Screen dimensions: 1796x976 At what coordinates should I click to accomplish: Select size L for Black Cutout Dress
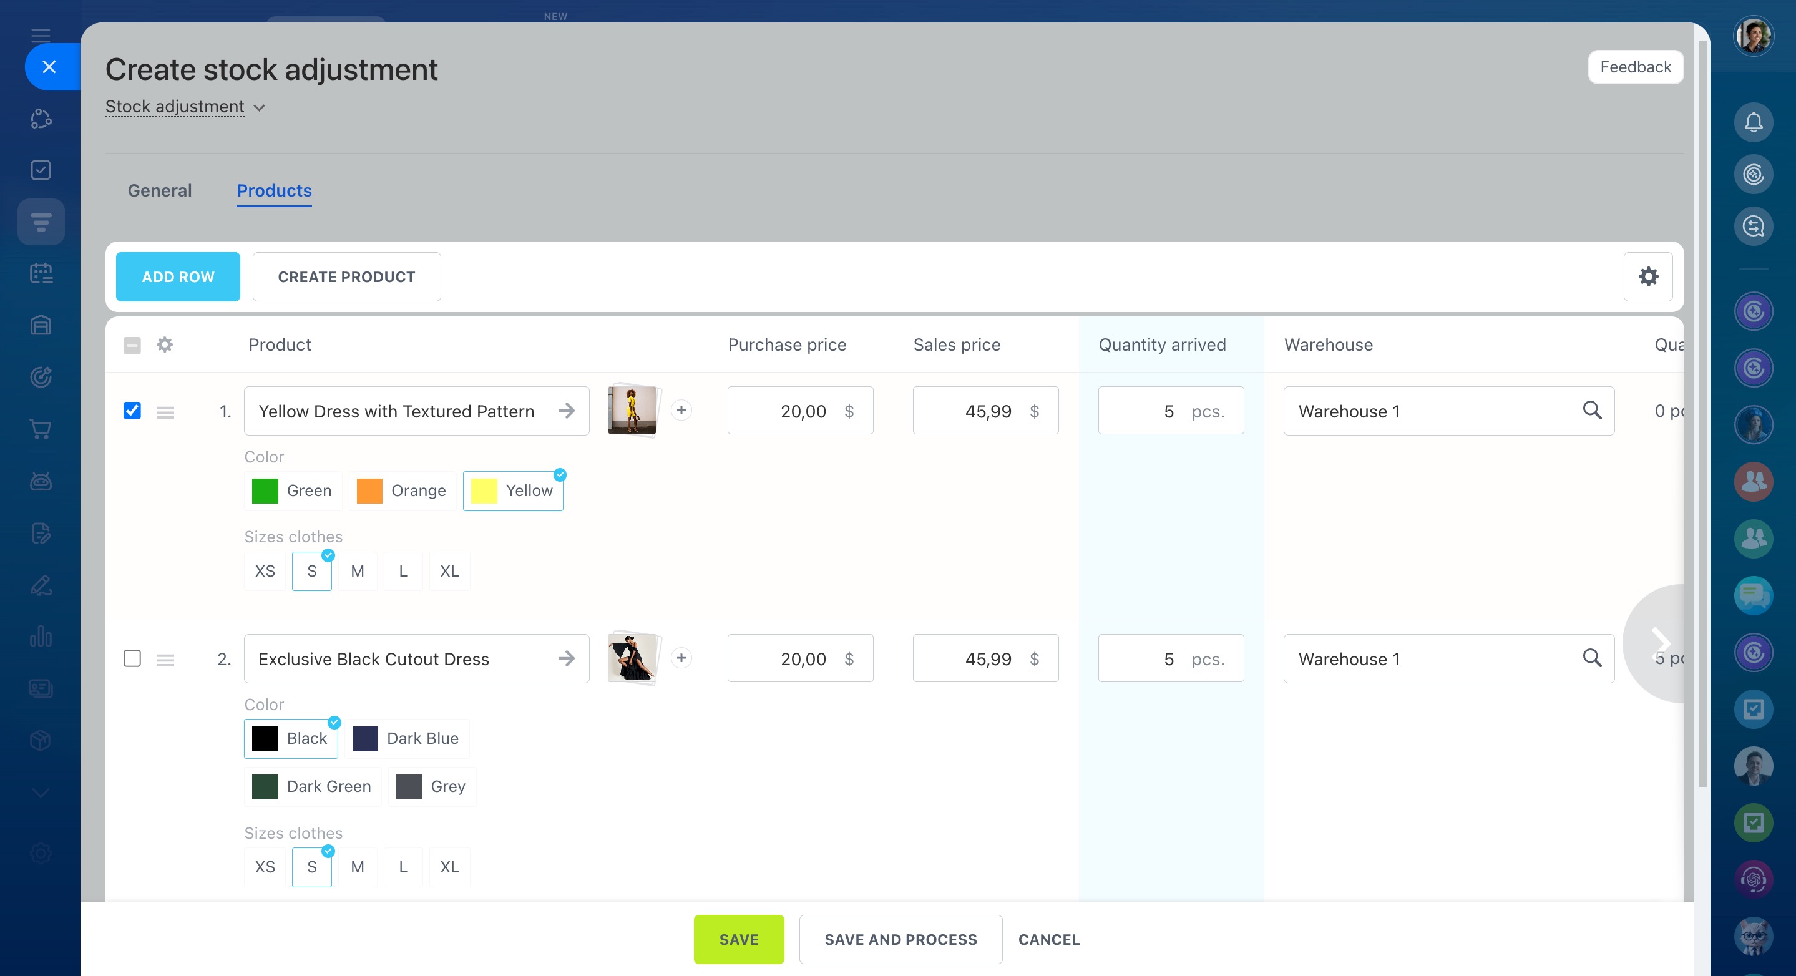tap(403, 867)
